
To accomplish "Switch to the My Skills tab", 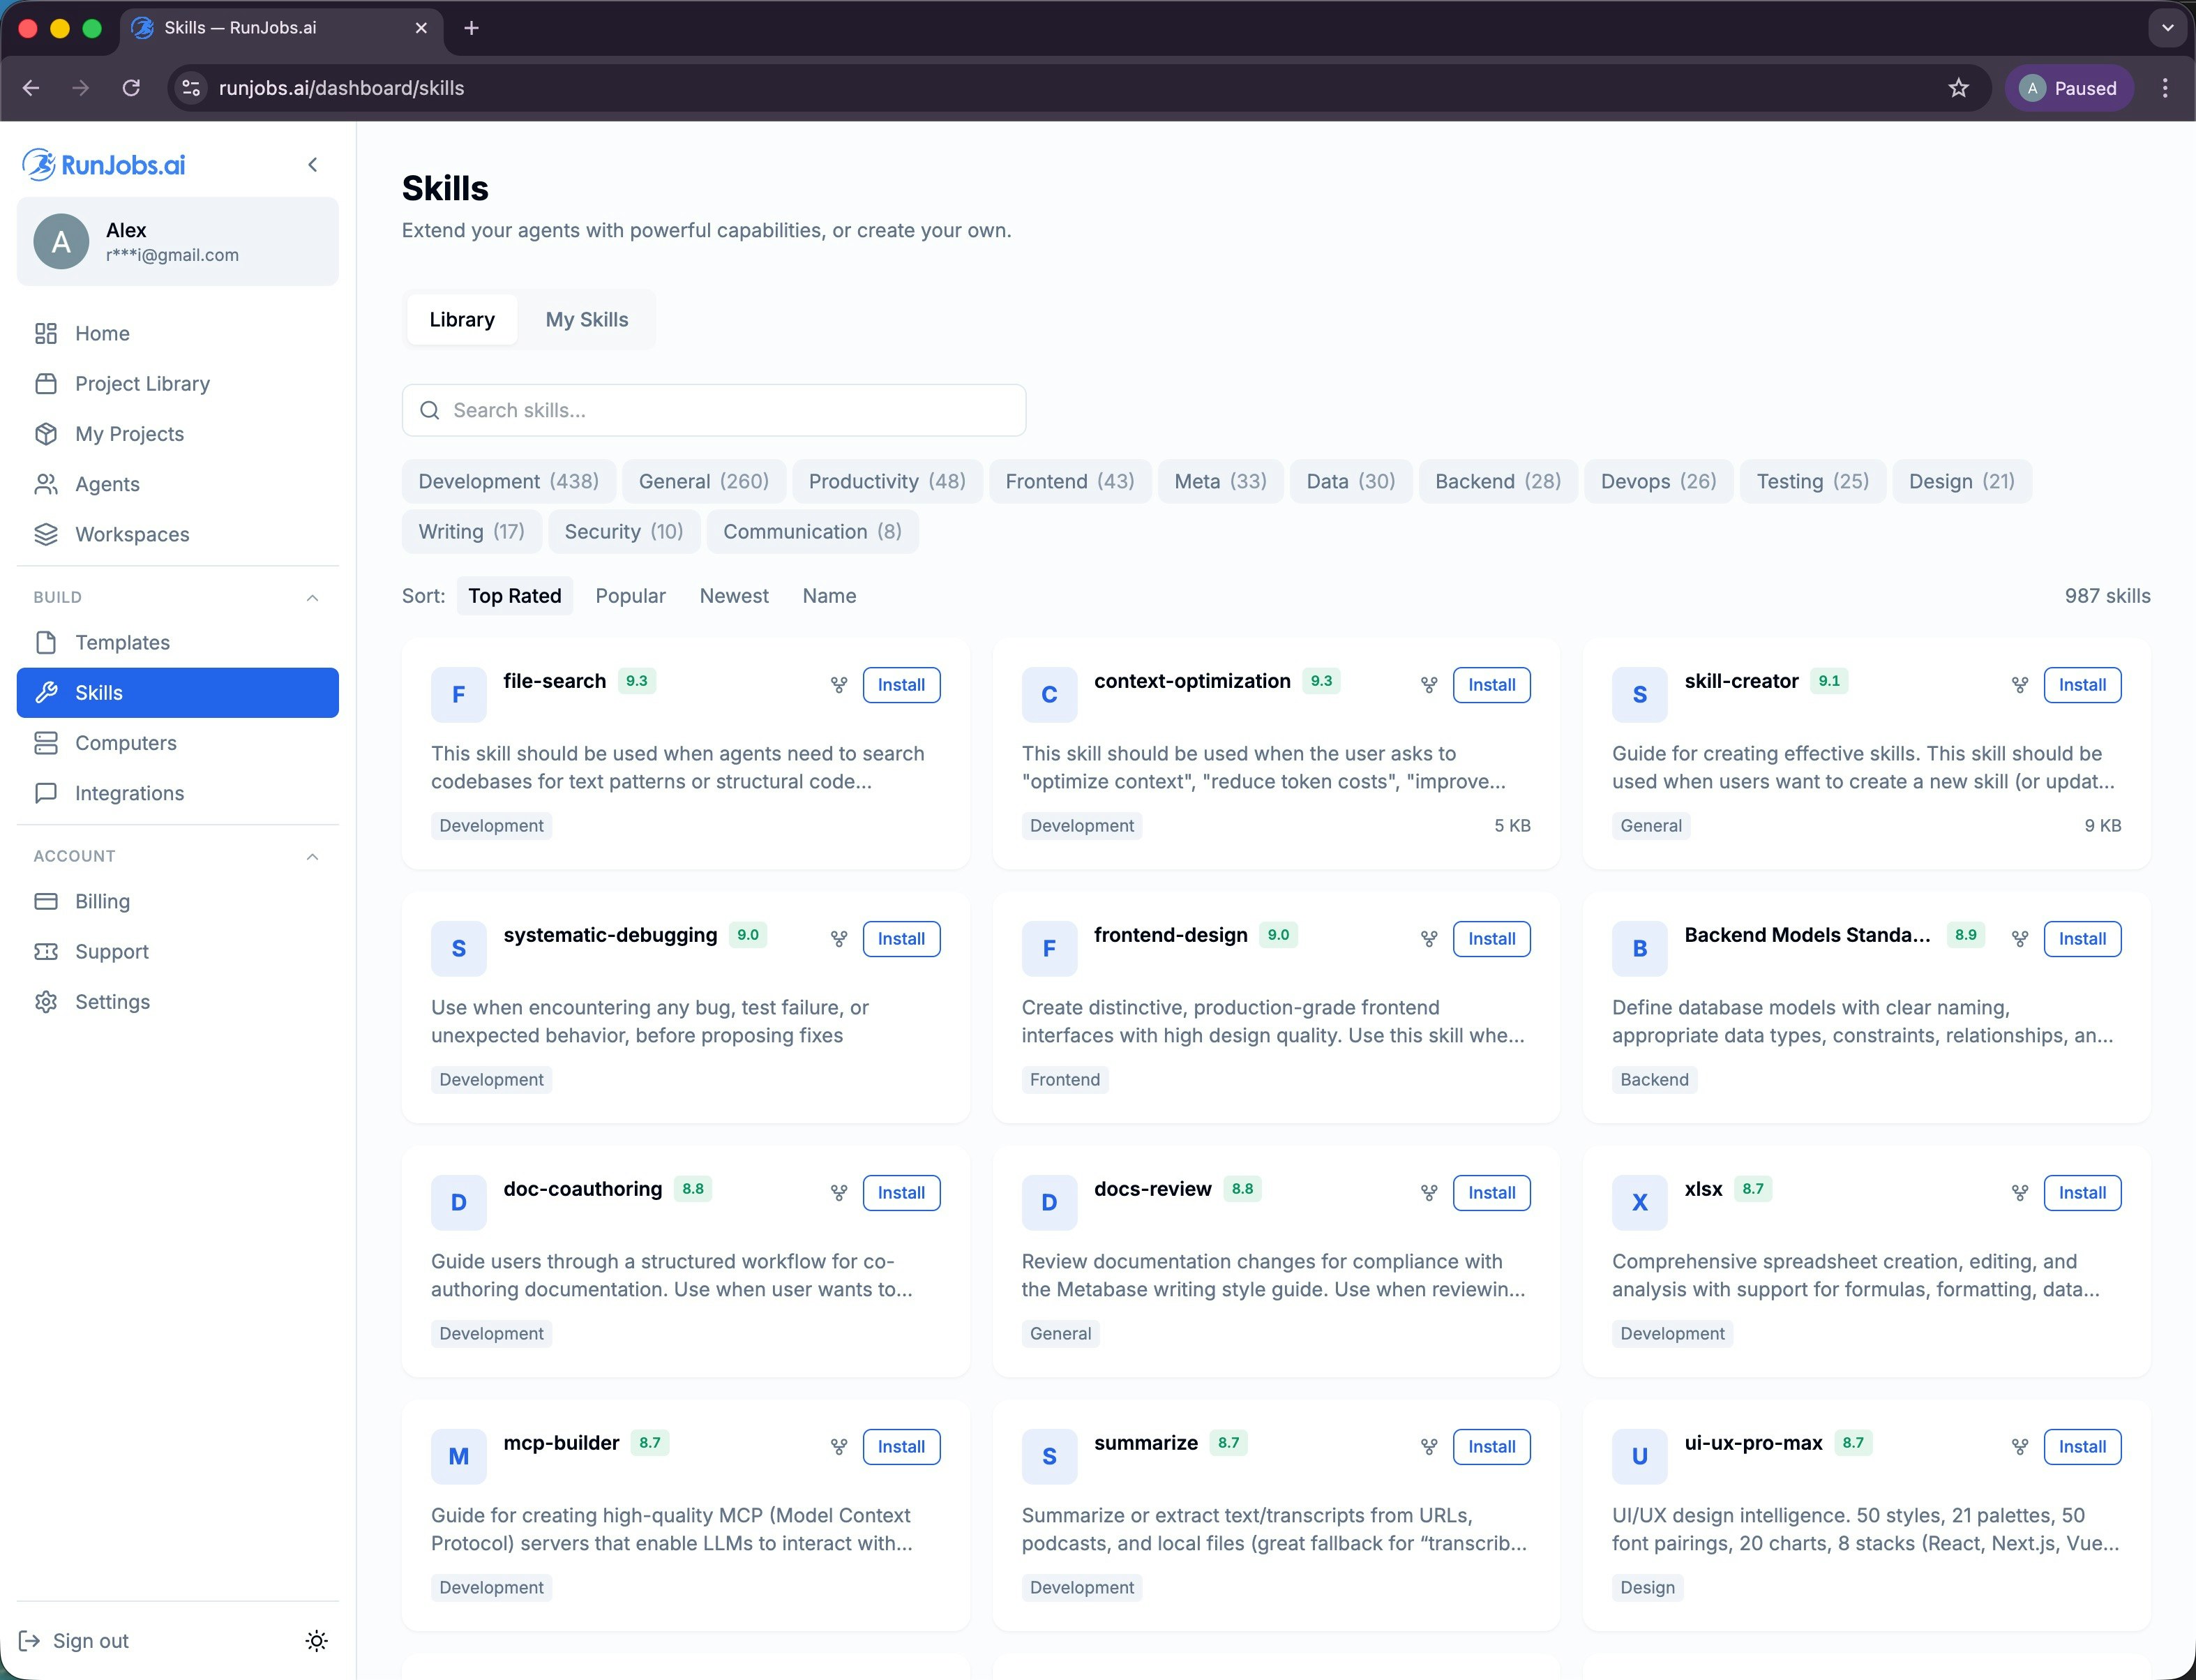I will pos(586,319).
